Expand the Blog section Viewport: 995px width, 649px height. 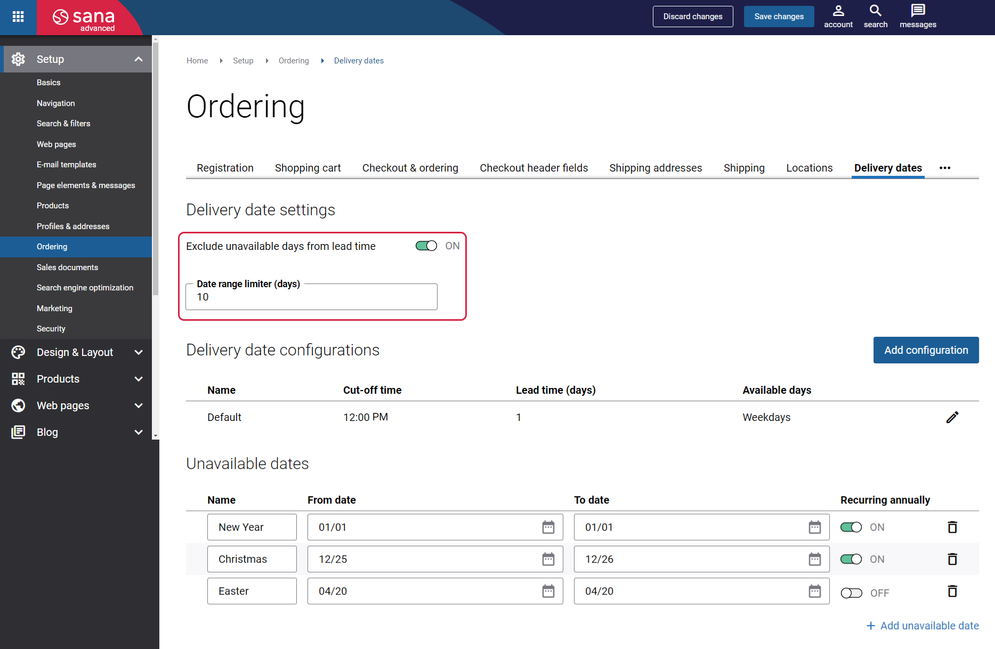pos(139,432)
